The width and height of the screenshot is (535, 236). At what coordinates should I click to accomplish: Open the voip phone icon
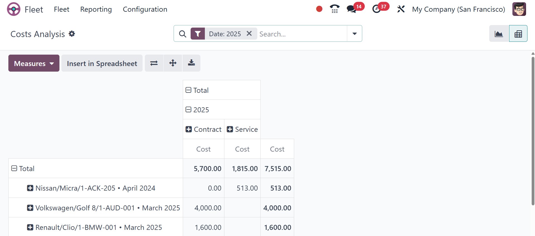tap(334, 9)
